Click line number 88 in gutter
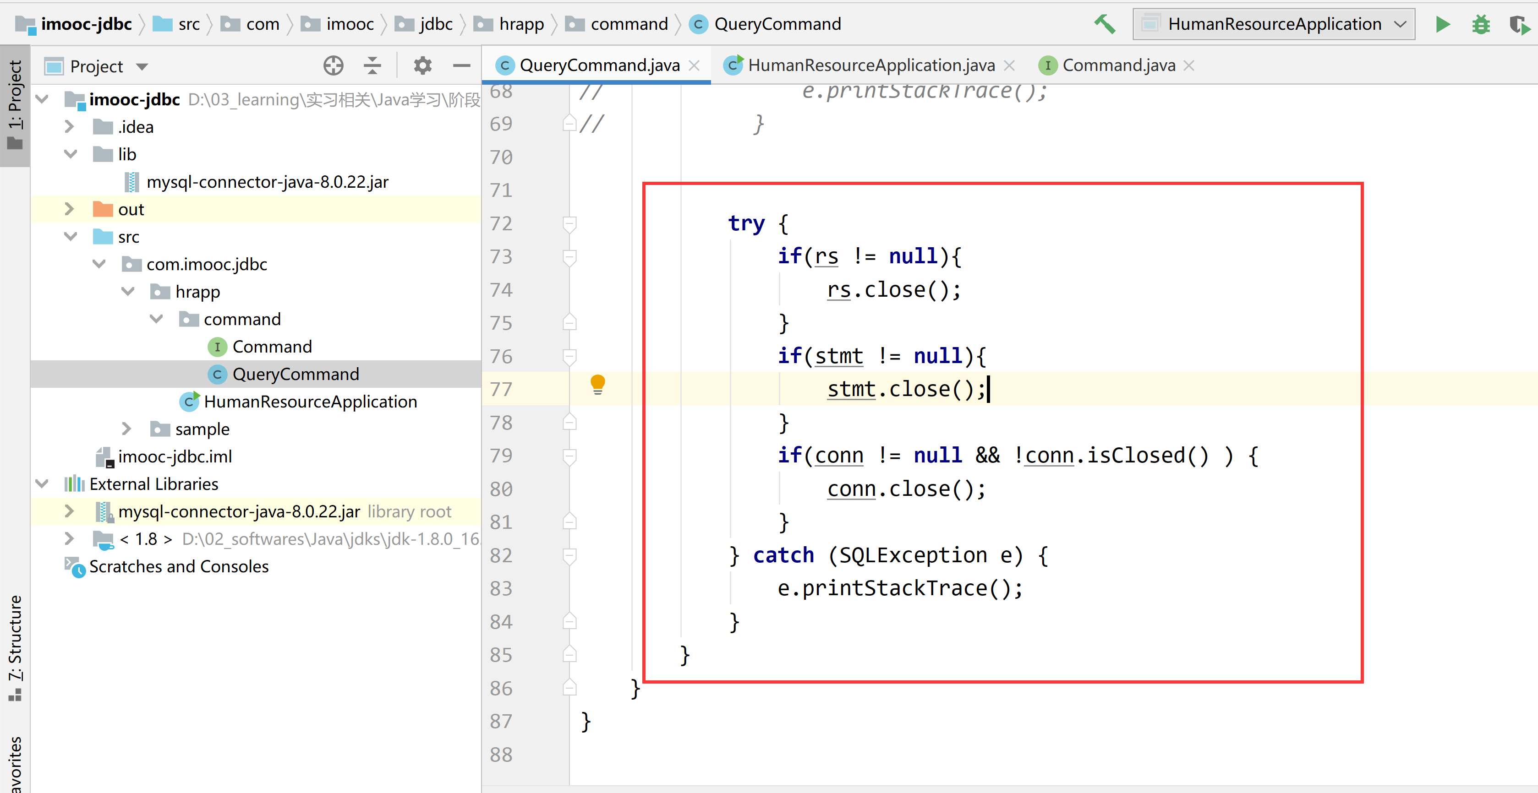The image size is (1538, 793). click(x=501, y=755)
